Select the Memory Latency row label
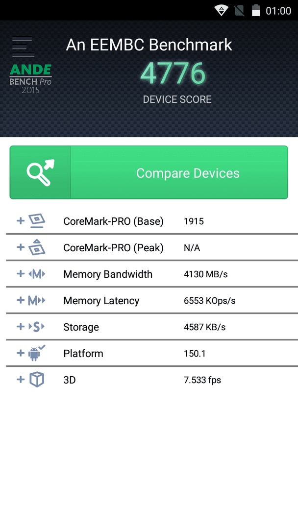The width and height of the screenshot is (298, 529). 101,301
